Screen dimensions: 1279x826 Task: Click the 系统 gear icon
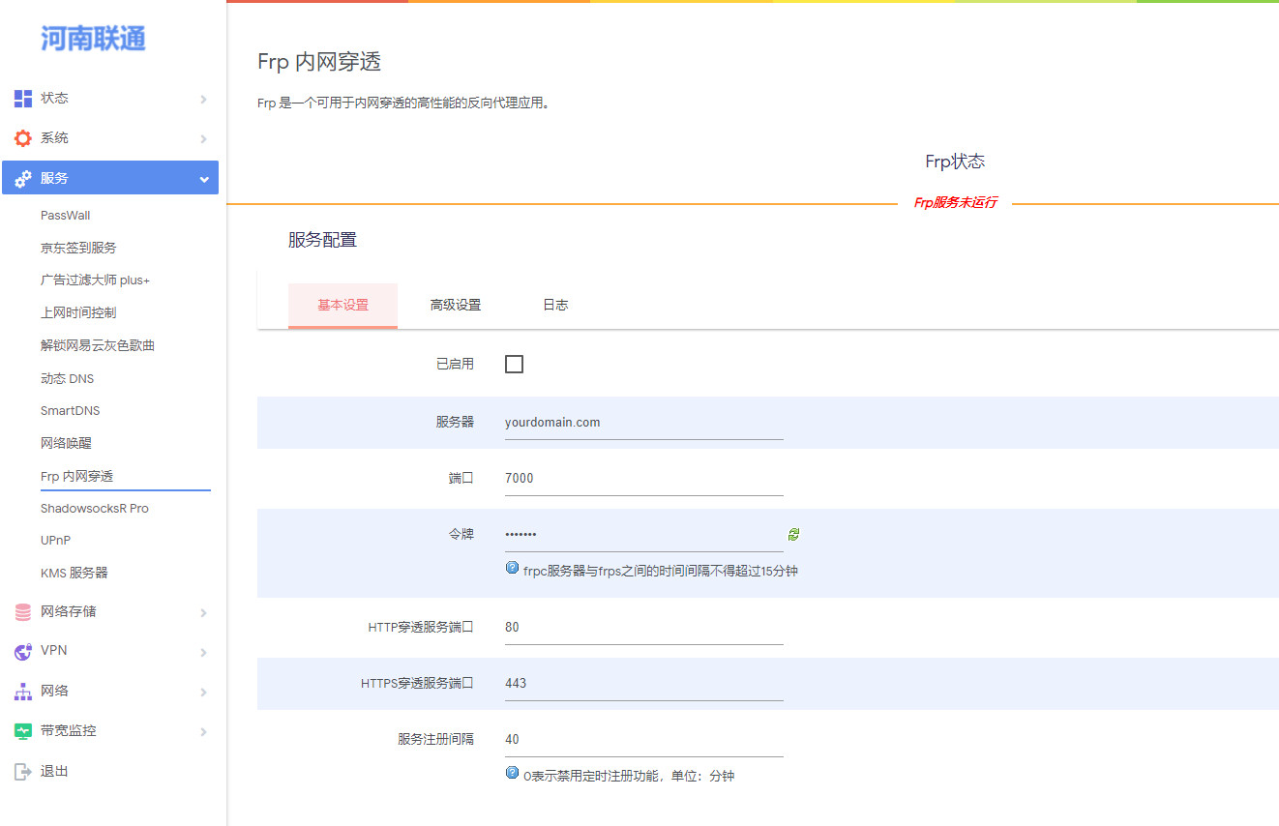click(x=23, y=138)
